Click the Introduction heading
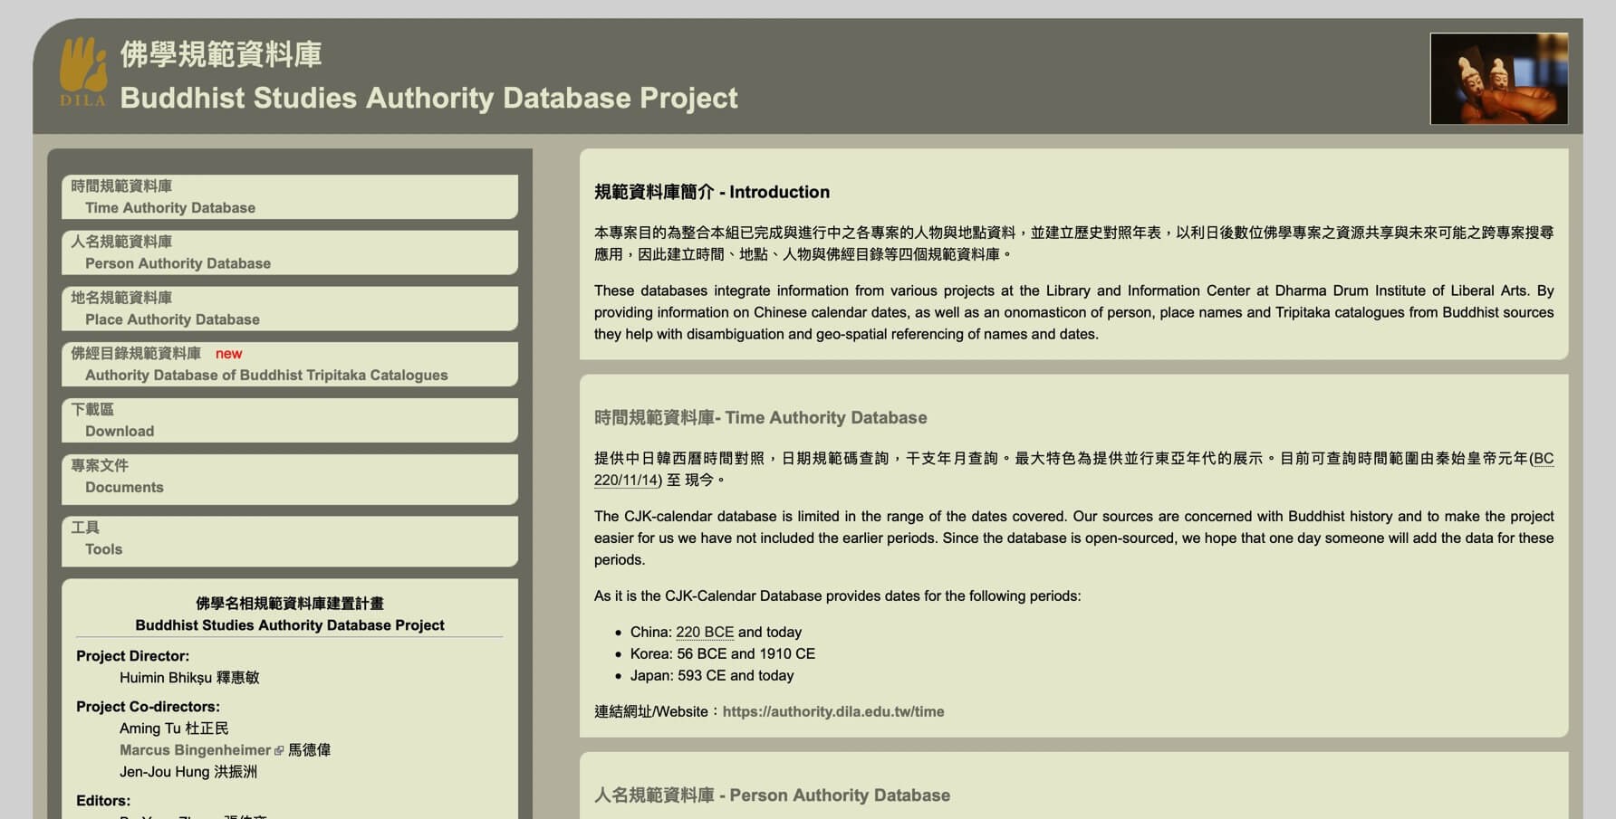 tap(711, 192)
